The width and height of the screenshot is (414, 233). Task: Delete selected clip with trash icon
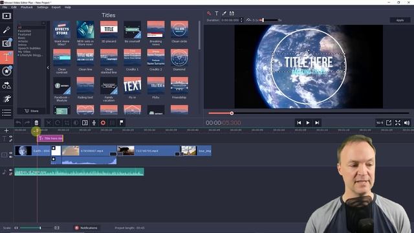[x=36, y=122]
